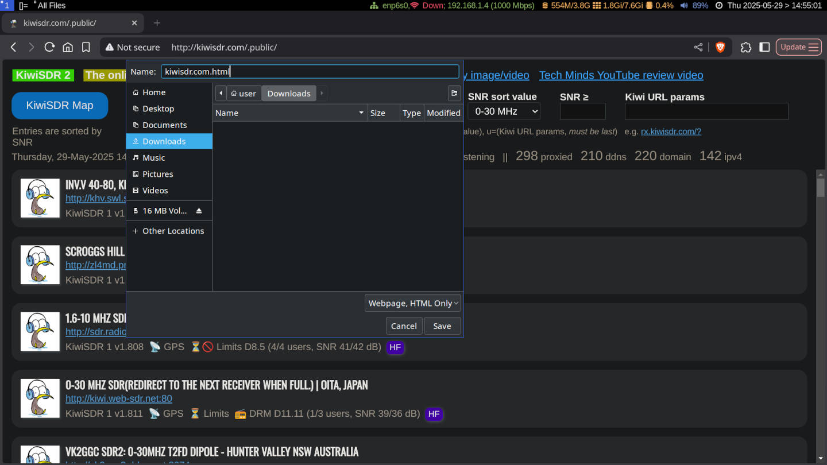Open the browser home page icon
The image size is (827, 465).
(68, 47)
